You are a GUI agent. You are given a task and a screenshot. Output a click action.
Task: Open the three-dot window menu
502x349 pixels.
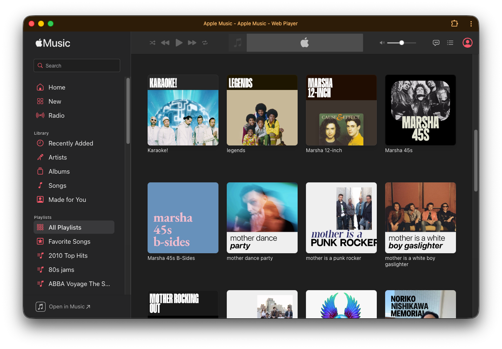tap(471, 24)
